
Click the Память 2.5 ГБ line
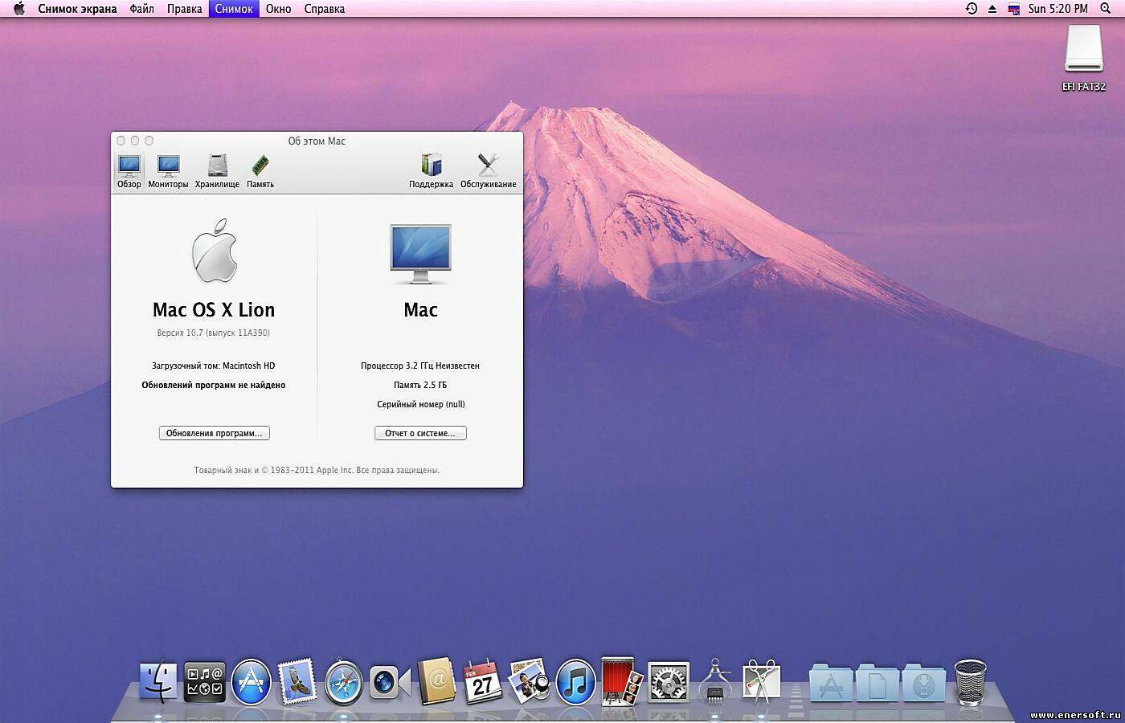click(x=420, y=385)
